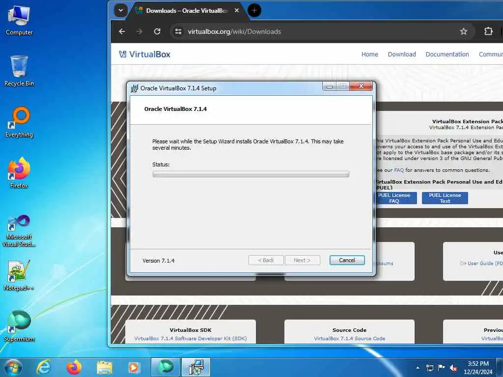Close the Oracle VirtualBox Setup window
This screenshot has height=377, width=503.
pos(361,86)
